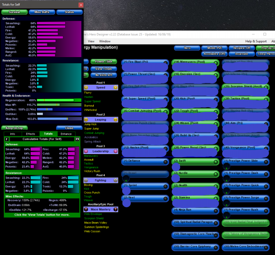
Task: Open the Fighting pool selector
Action: point(101,180)
